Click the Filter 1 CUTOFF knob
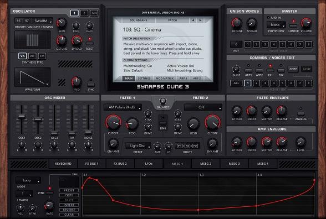Image resolution: width=326 pixels, height=219 pixels. (114, 122)
